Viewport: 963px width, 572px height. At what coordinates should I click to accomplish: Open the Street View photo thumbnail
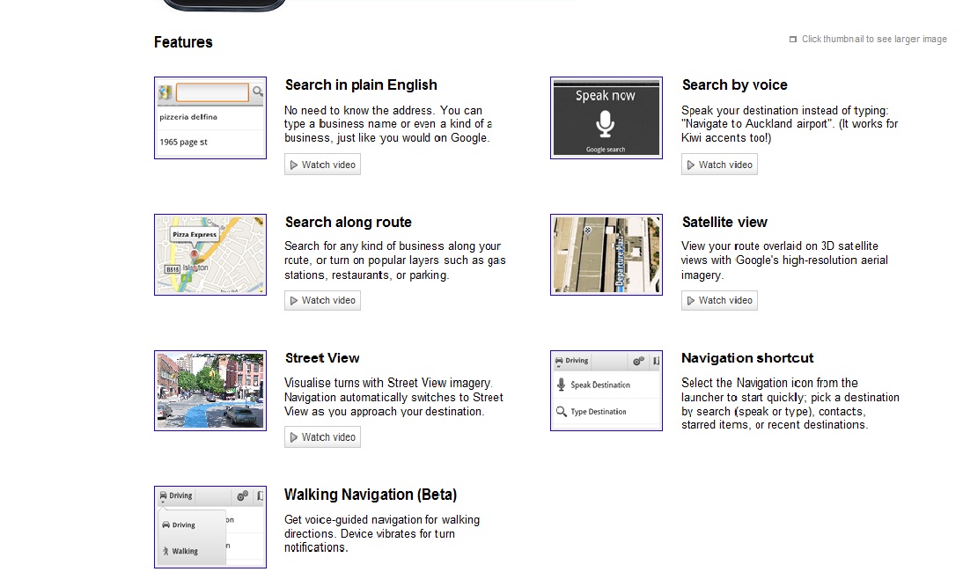[210, 391]
